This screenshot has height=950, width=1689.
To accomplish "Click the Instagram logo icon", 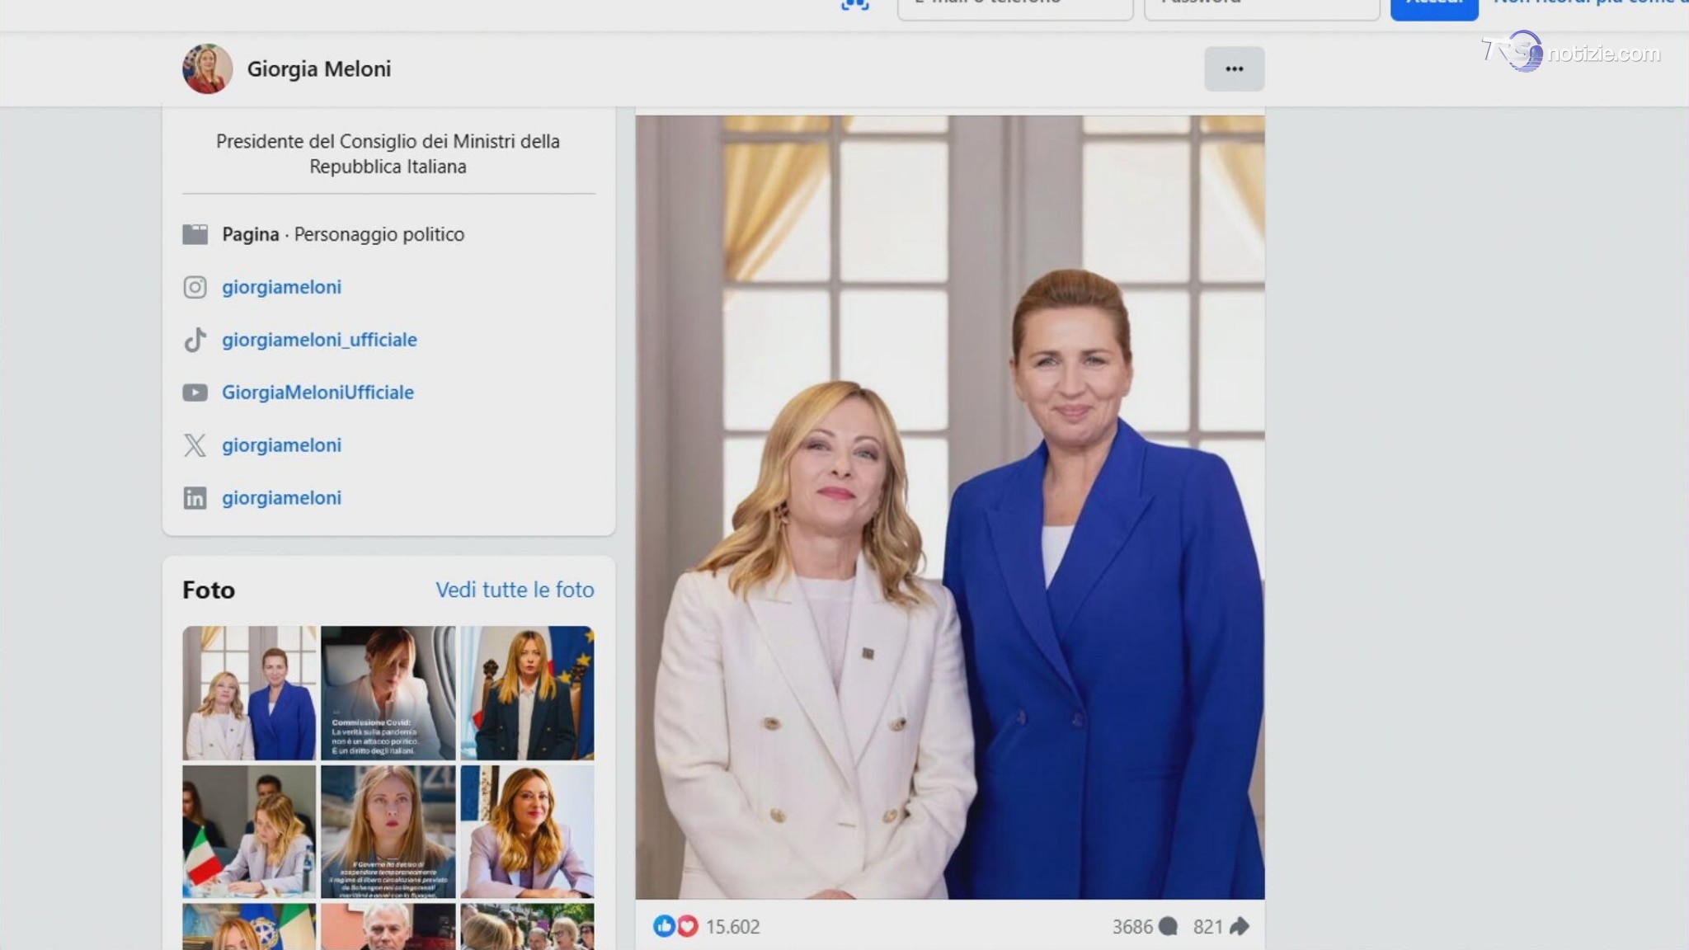I will 195,287.
